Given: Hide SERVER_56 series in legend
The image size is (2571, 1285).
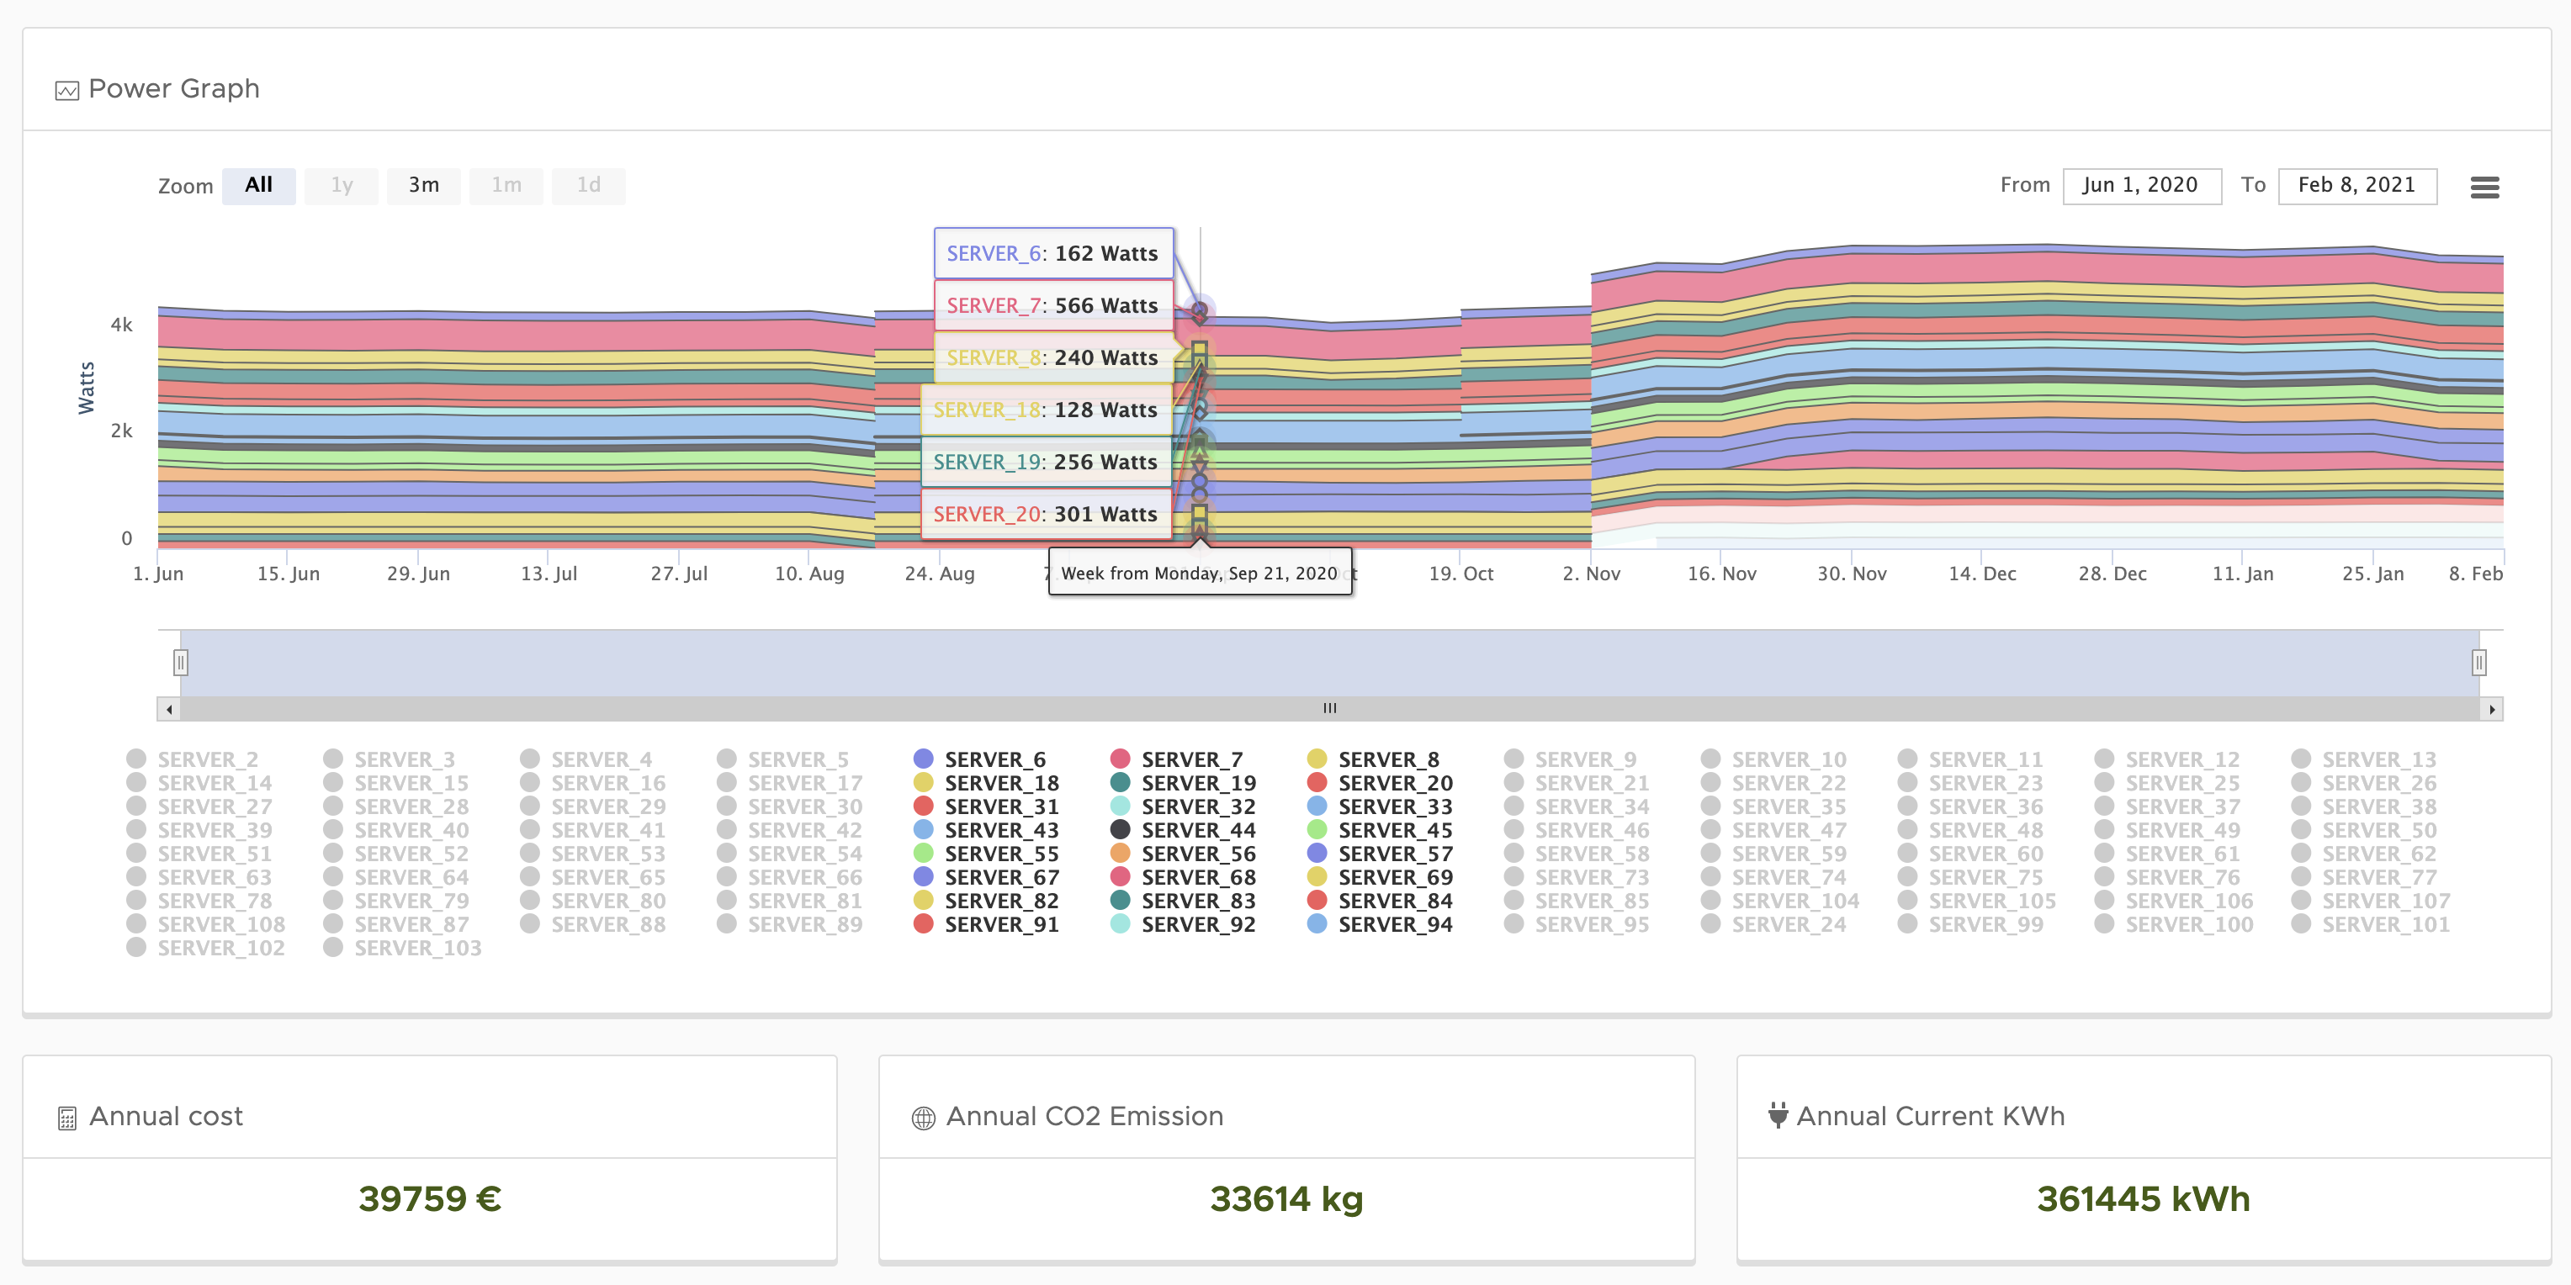Looking at the screenshot, I should click(x=1183, y=854).
